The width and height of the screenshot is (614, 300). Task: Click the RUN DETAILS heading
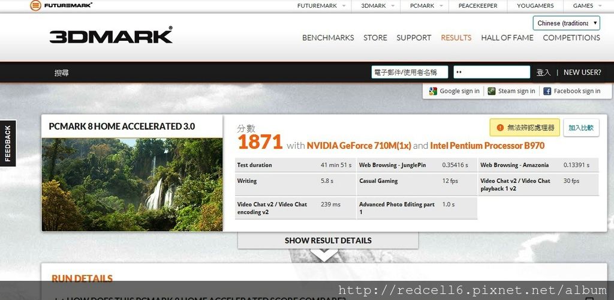point(82,278)
